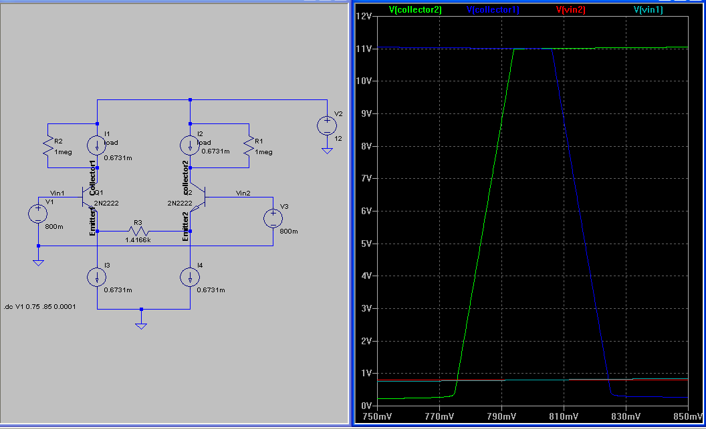Click the collector2 net label
706x429 pixels.
pos(185,177)
